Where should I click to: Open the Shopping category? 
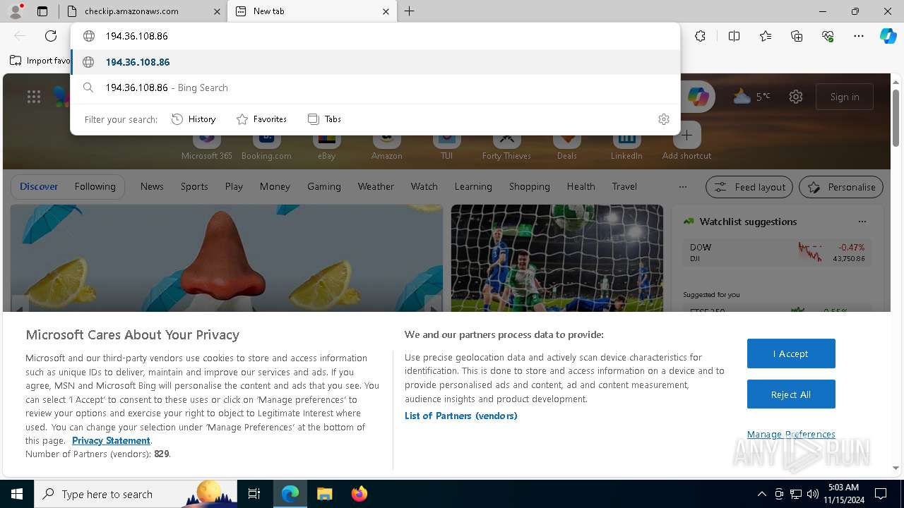(529, 186)
